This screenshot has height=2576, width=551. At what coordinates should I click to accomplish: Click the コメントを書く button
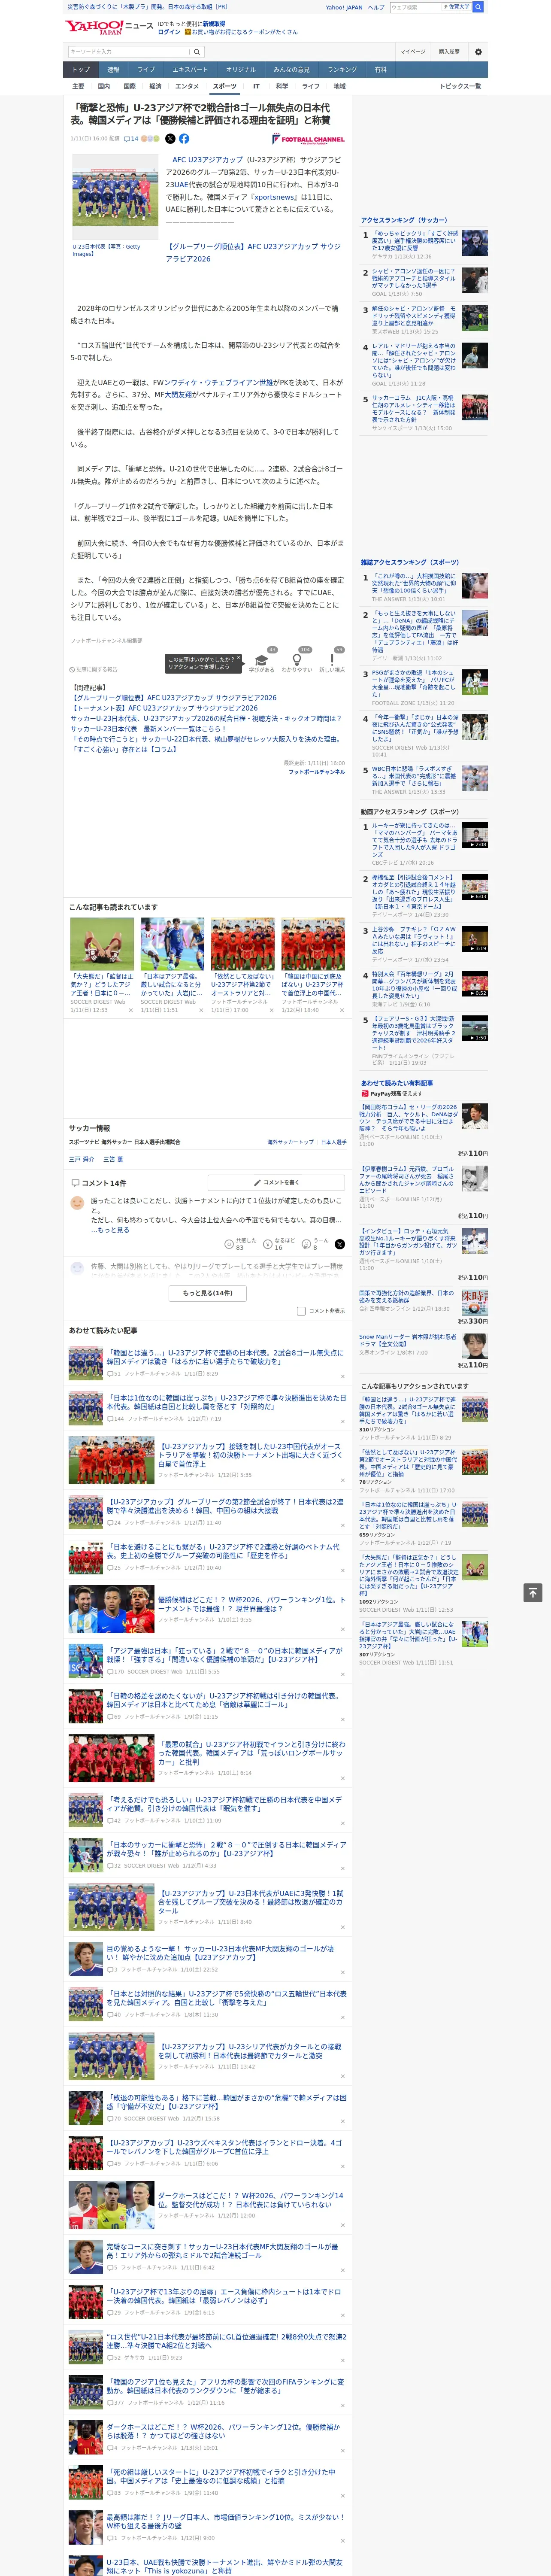[276, 1182]
